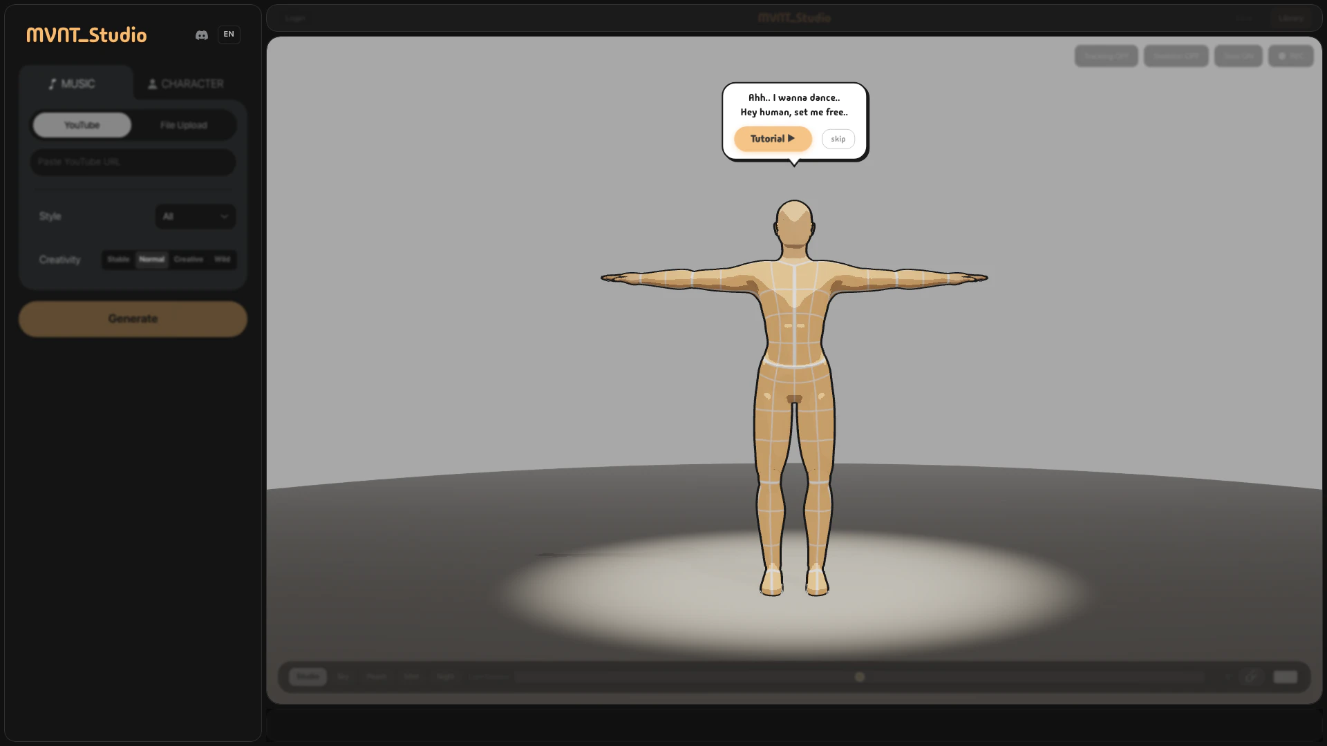Viewport: 1327px width, 746px height.
Task: Set Creativity to Wild
Action: tap(222, 260)
